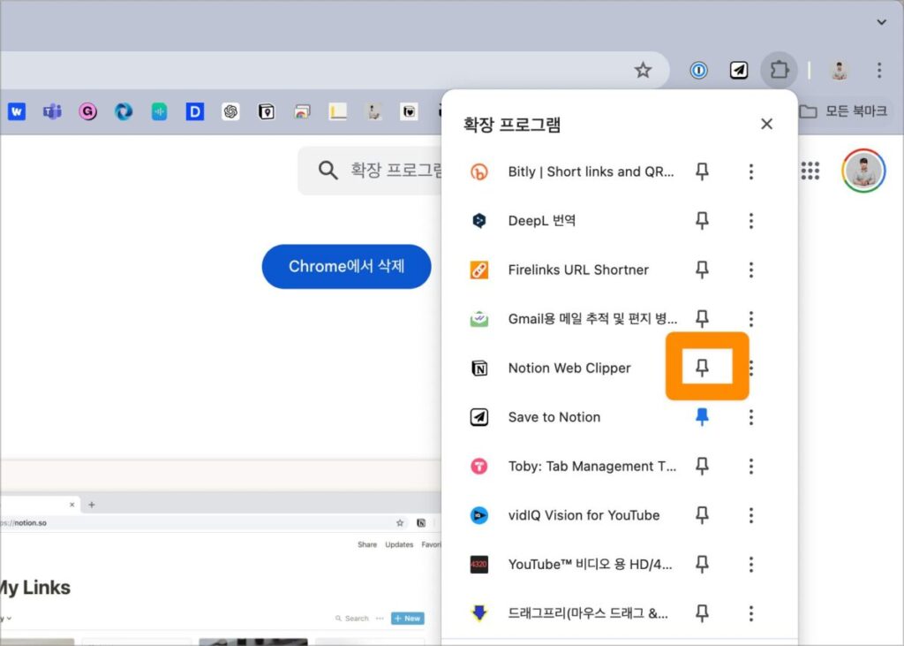Open the three-dot menu for Bitly extension
The image size is (904, 646).
pyautogui.click(x=751, y=171)
